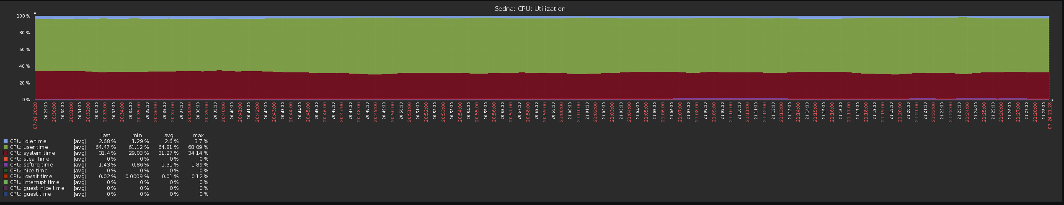1064x205 pixels.
Task: Click the green user time legend swatch
Action: click(5, 147)
